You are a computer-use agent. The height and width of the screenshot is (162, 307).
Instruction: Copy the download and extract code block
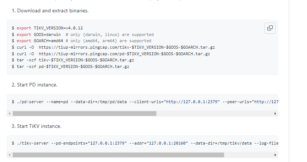(x=270, y=28)
